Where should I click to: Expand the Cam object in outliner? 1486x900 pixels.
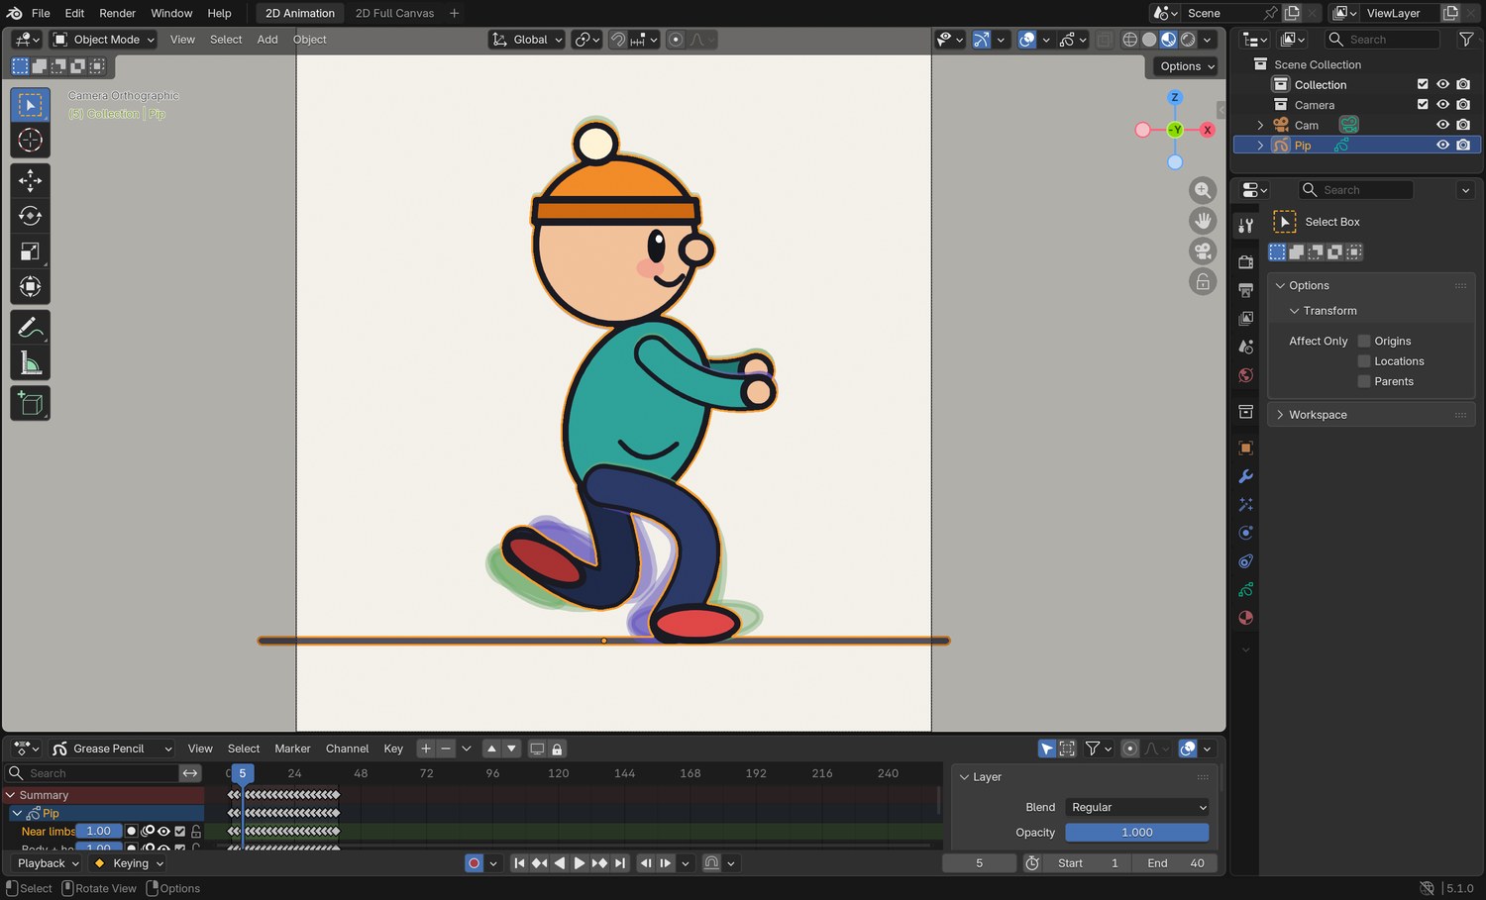tap(1260, 125)
